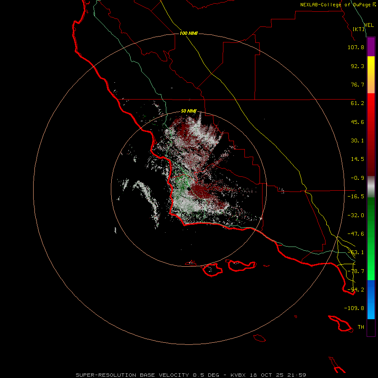The height and width of the screenshot is (378, 378).
Task: Click the Super-Resolution Base Velocity caption
Action: click(x=191, y=375)
